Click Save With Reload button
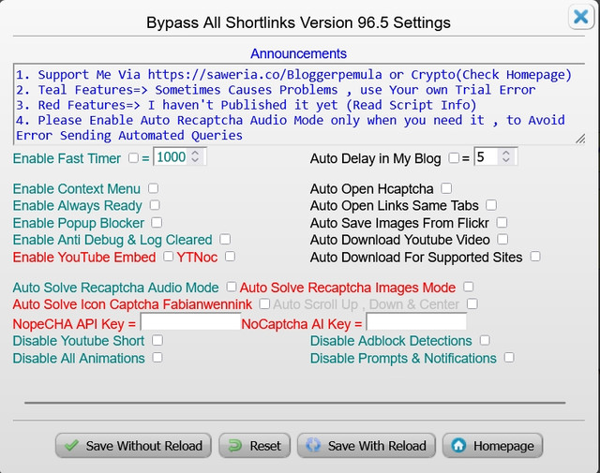This screenshot has width=600, height=473. click(x=365, y=446)
